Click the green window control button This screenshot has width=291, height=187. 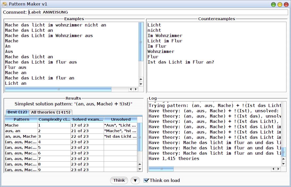(273, 5)
